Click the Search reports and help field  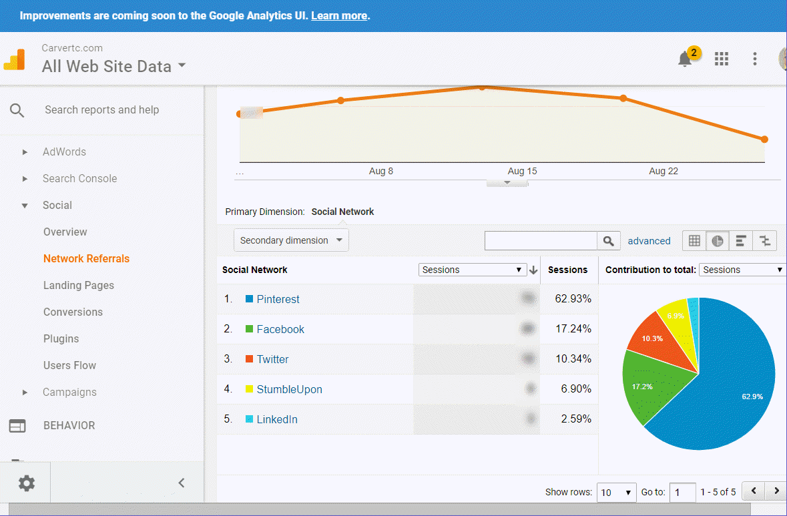point(102,110)
